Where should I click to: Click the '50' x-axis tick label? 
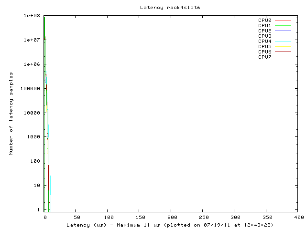coord(77,218)
